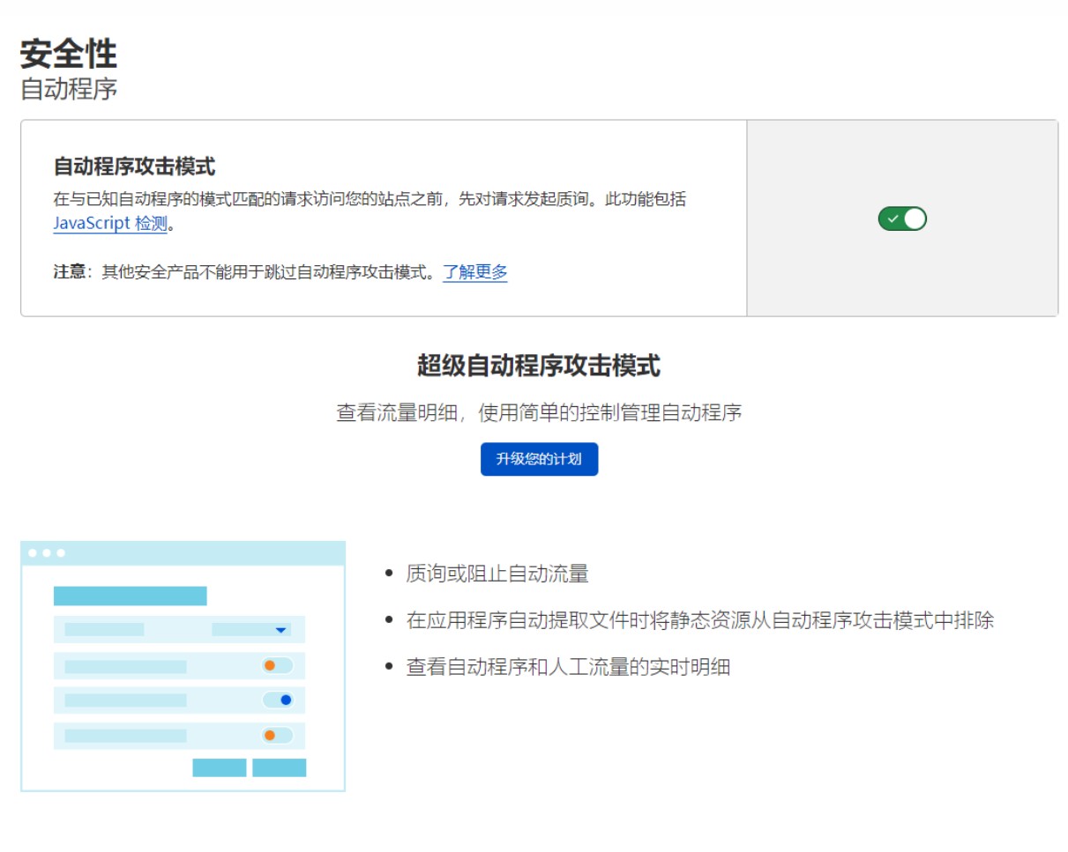Image resolution: width=1068 pixels, height=852 pixels.
Task: Select the 查看自动程序和人工流量的实时明细 bullet
Action: pos(567,667)
